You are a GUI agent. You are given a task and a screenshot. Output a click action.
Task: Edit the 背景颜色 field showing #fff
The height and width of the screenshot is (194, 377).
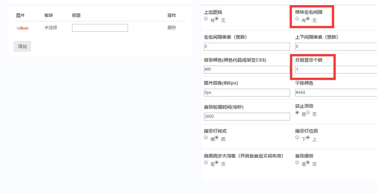coord(247,70)
